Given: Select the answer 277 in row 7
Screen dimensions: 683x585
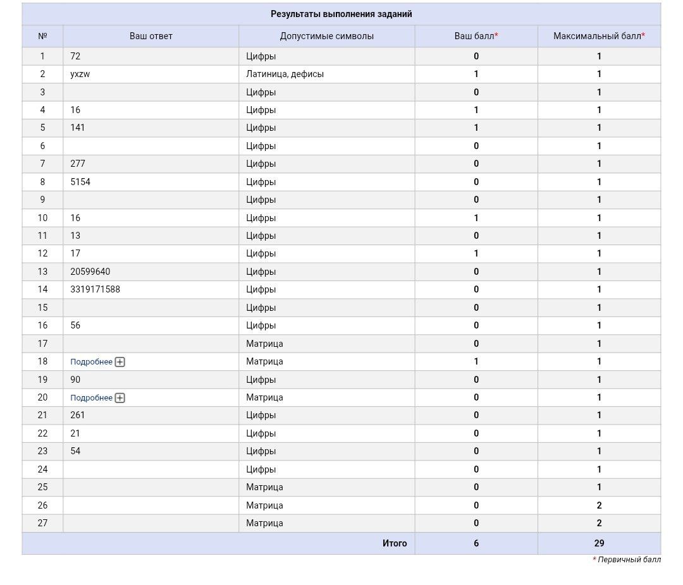Looking at the screenshot, I should click(x=78, y=164).
